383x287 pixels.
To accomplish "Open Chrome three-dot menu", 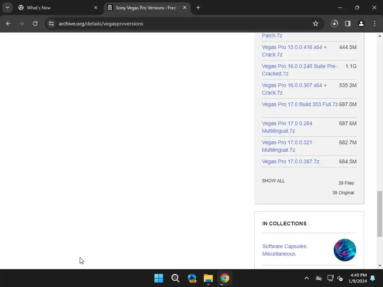I will pyautogui.click(x=375, y=24).
